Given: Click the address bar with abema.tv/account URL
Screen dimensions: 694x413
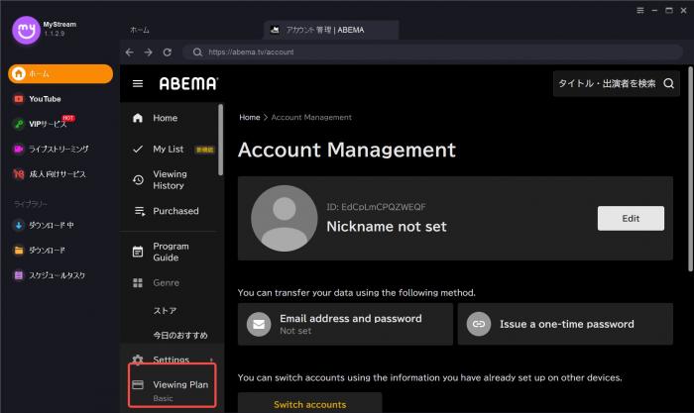Looking at the screenshot, I should (433, 52).
